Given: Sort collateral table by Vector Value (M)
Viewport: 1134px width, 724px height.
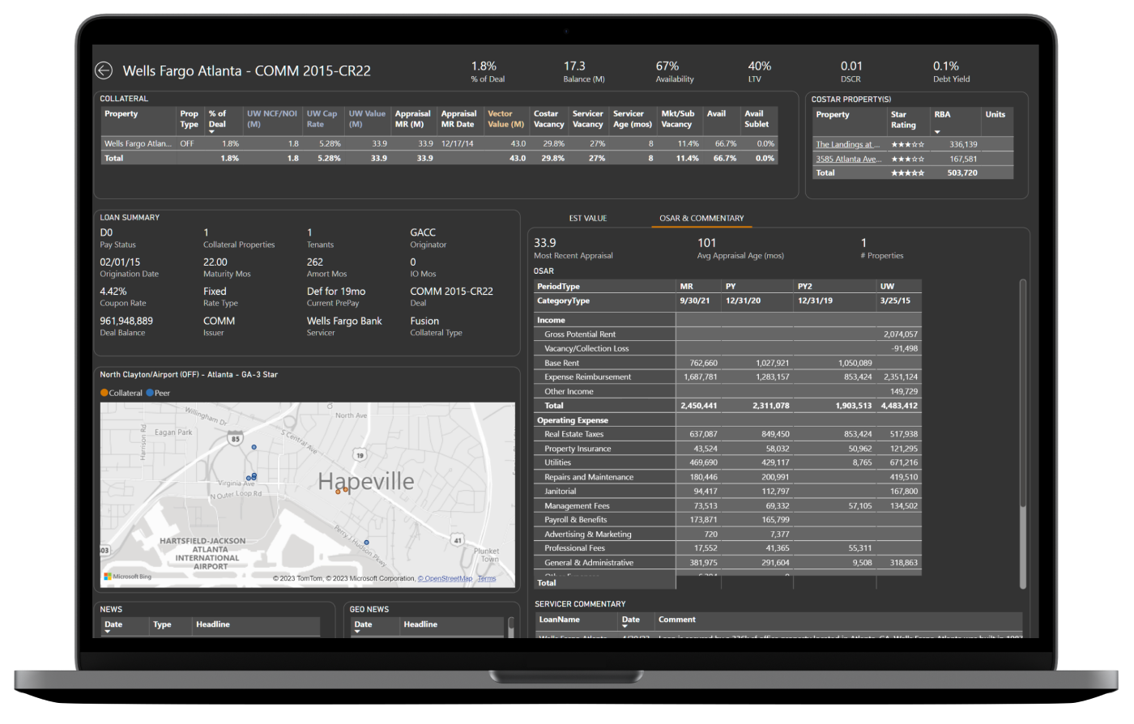Looking at the screenshot, I should pos(505,119).
